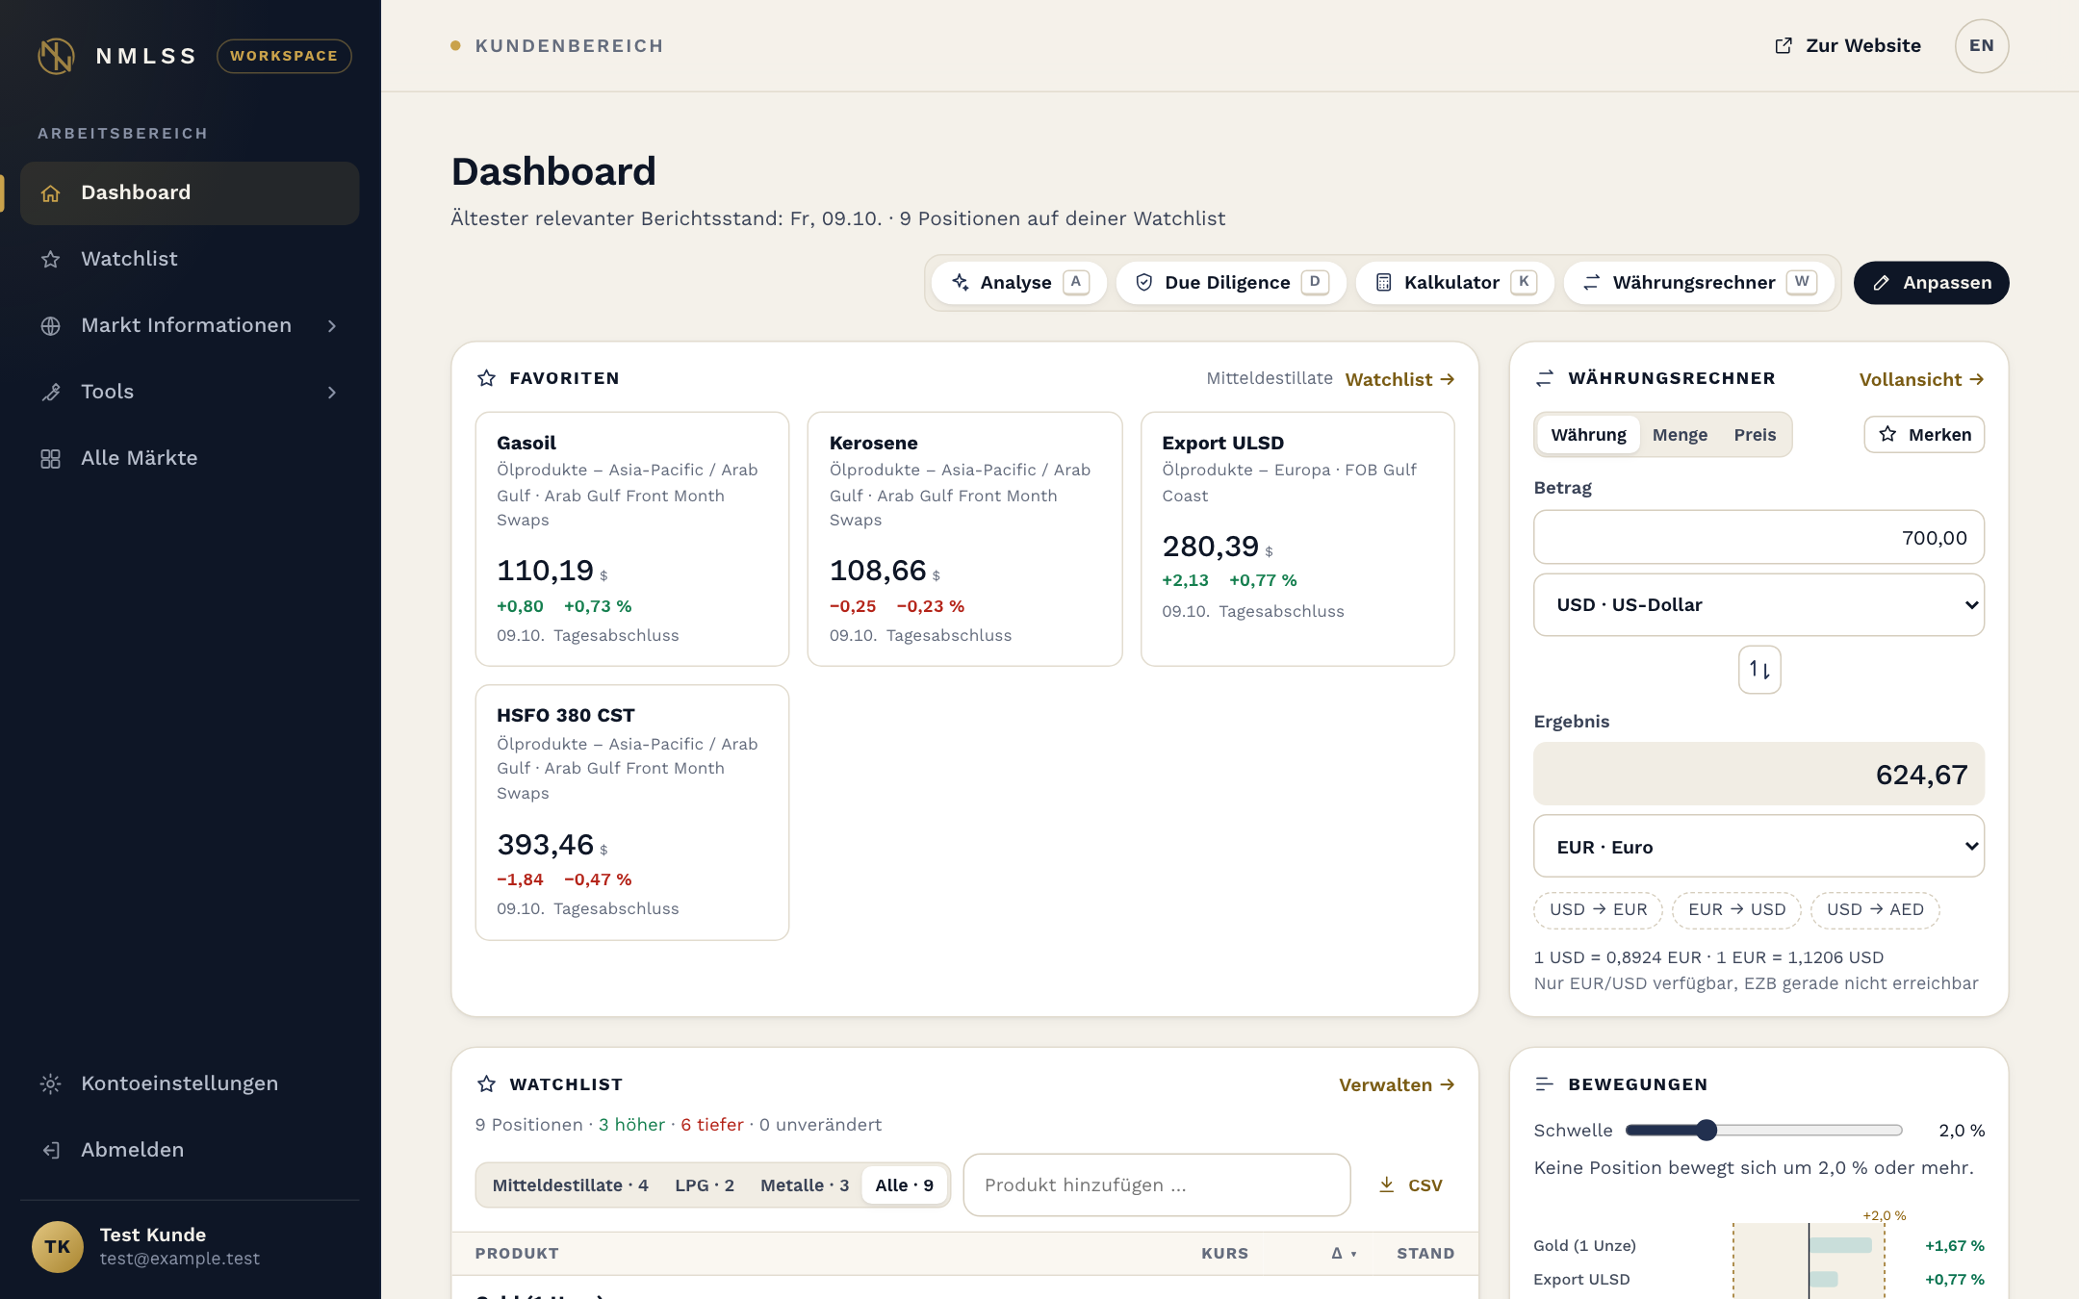Filter watchlist by Metalle · 3
The width and height of the screenshot is (2079, 1299).
tap(805, 1185)
